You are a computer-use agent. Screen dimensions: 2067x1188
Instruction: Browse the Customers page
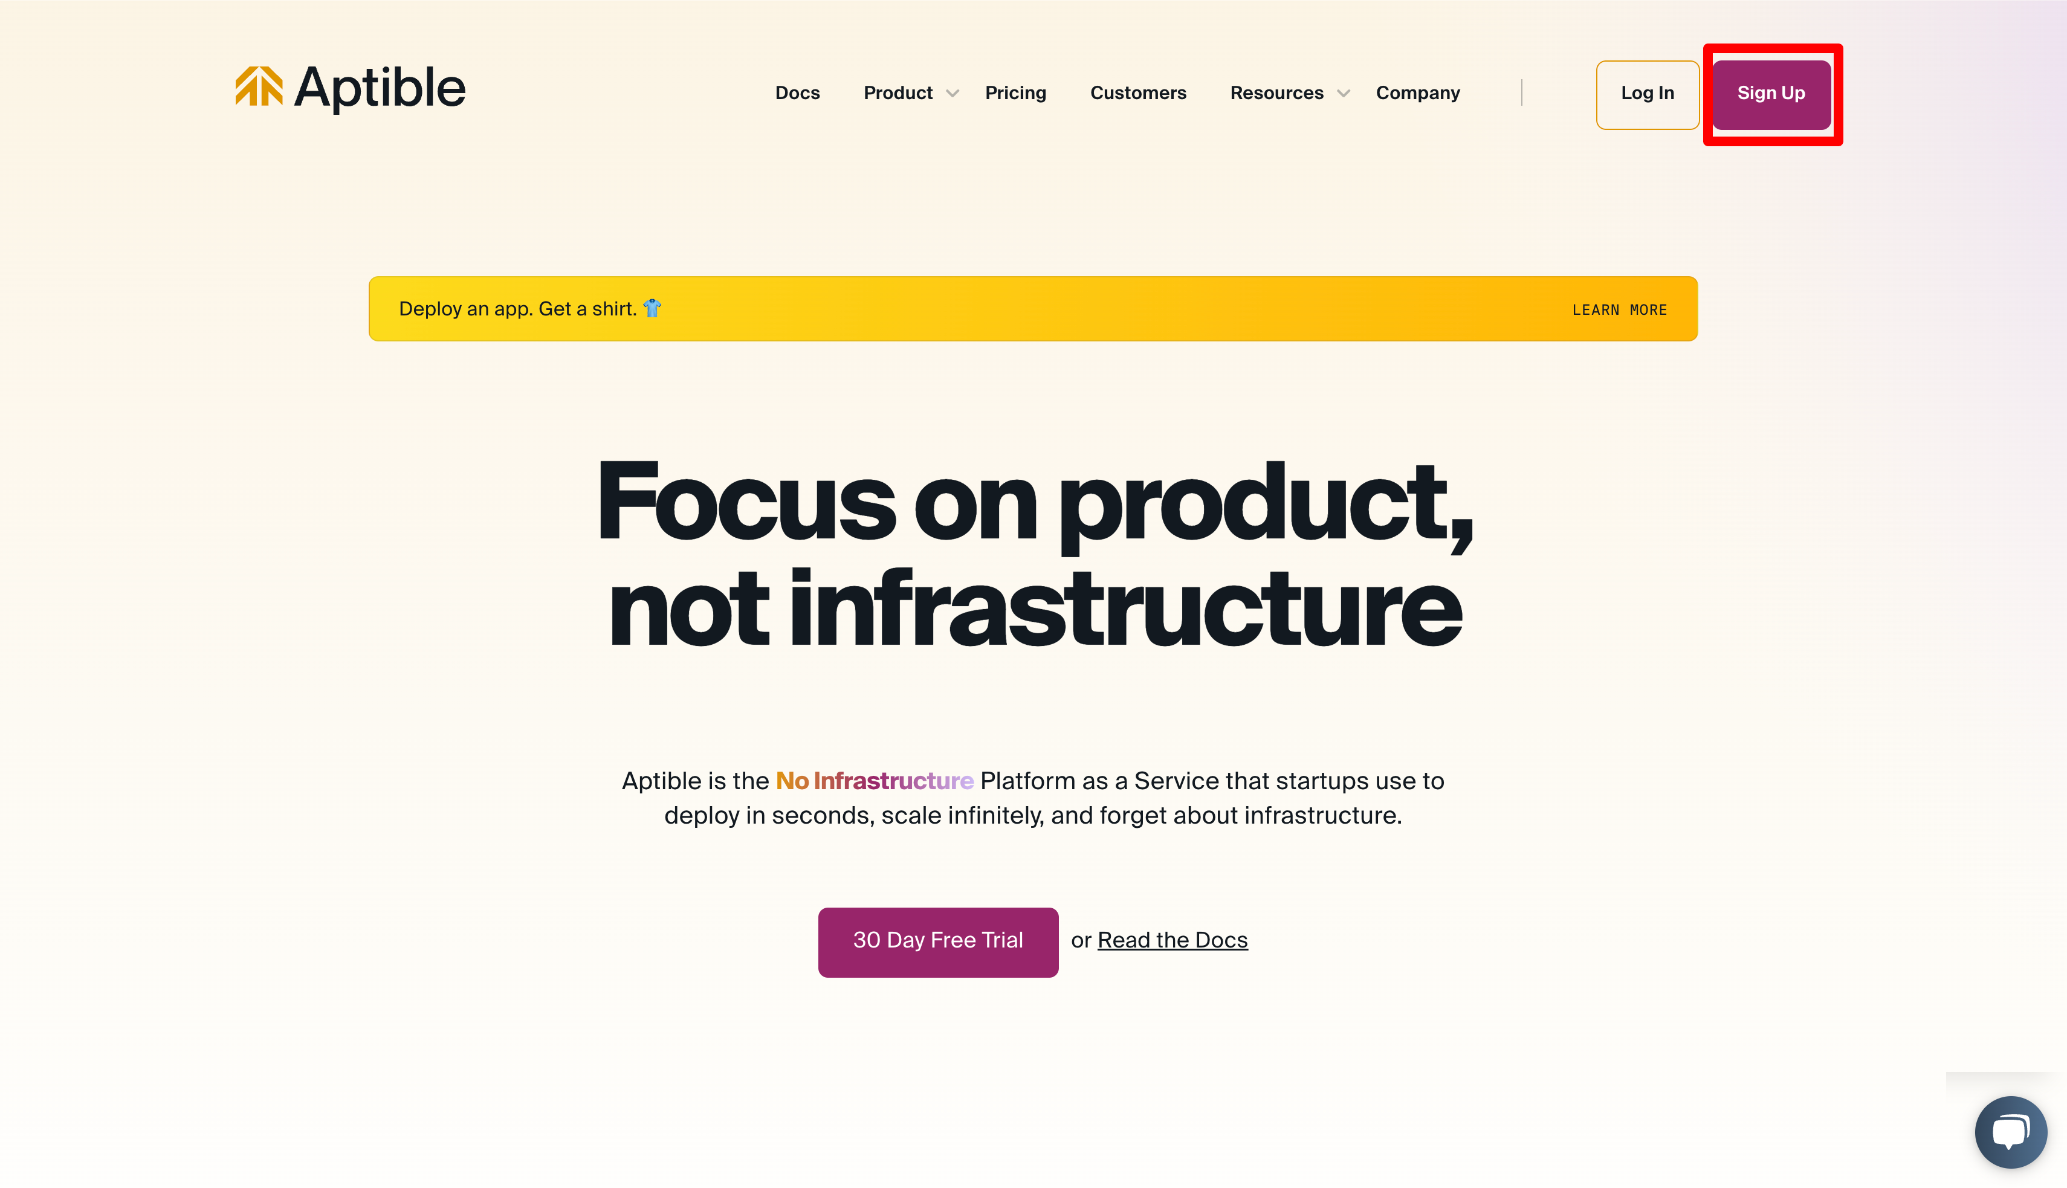(1138, 93)
